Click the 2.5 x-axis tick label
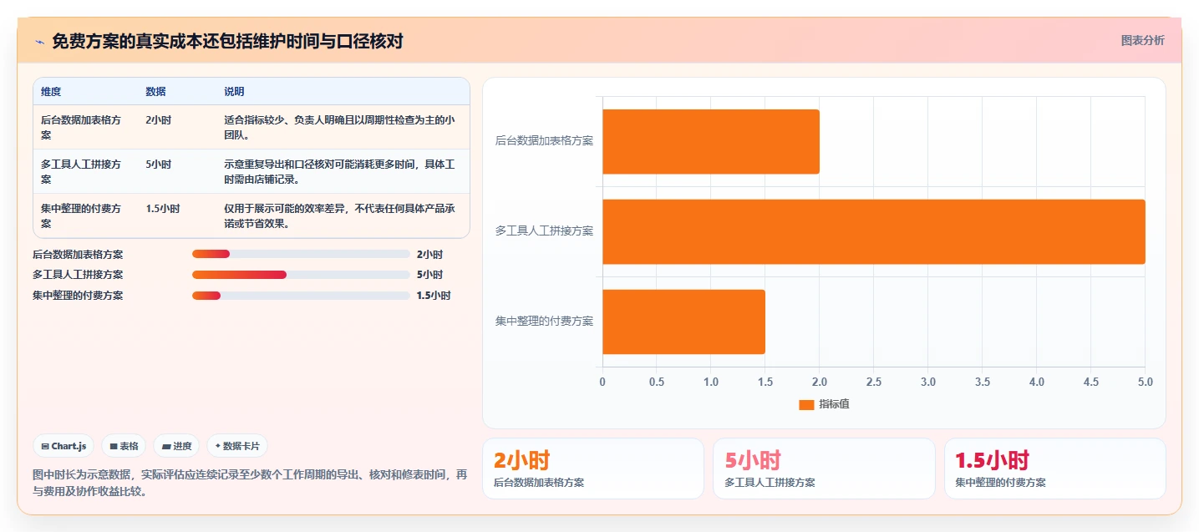This screenshot has width=1199, height=532. [874, 382]
